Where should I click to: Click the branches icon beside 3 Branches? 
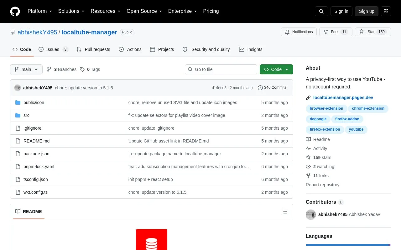49,69
